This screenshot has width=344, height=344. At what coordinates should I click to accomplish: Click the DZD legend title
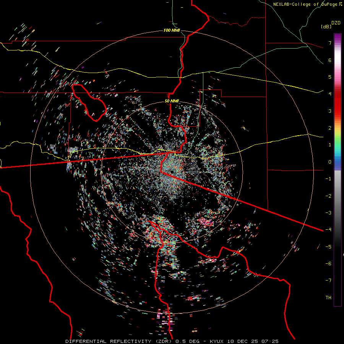tap(336, 23)
